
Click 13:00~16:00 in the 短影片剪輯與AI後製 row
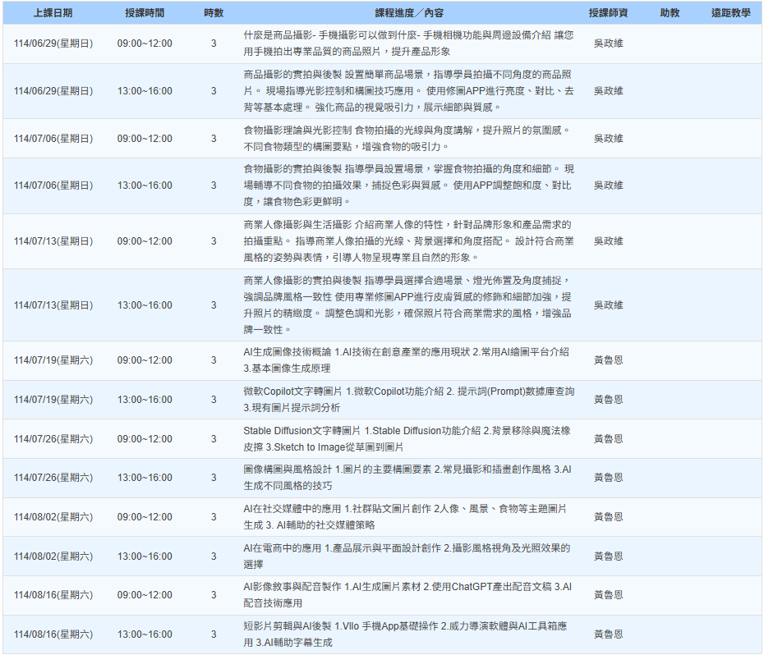pos(145,634)
